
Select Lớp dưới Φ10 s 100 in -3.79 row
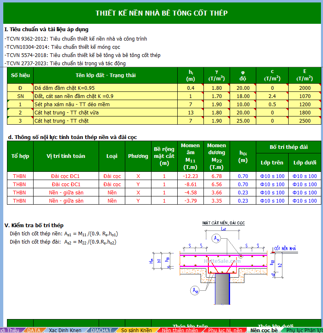pyautogui.click(x=305, y=201)
